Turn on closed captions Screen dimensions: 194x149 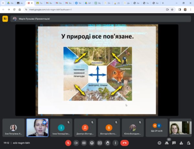click(x=84, y=143)
